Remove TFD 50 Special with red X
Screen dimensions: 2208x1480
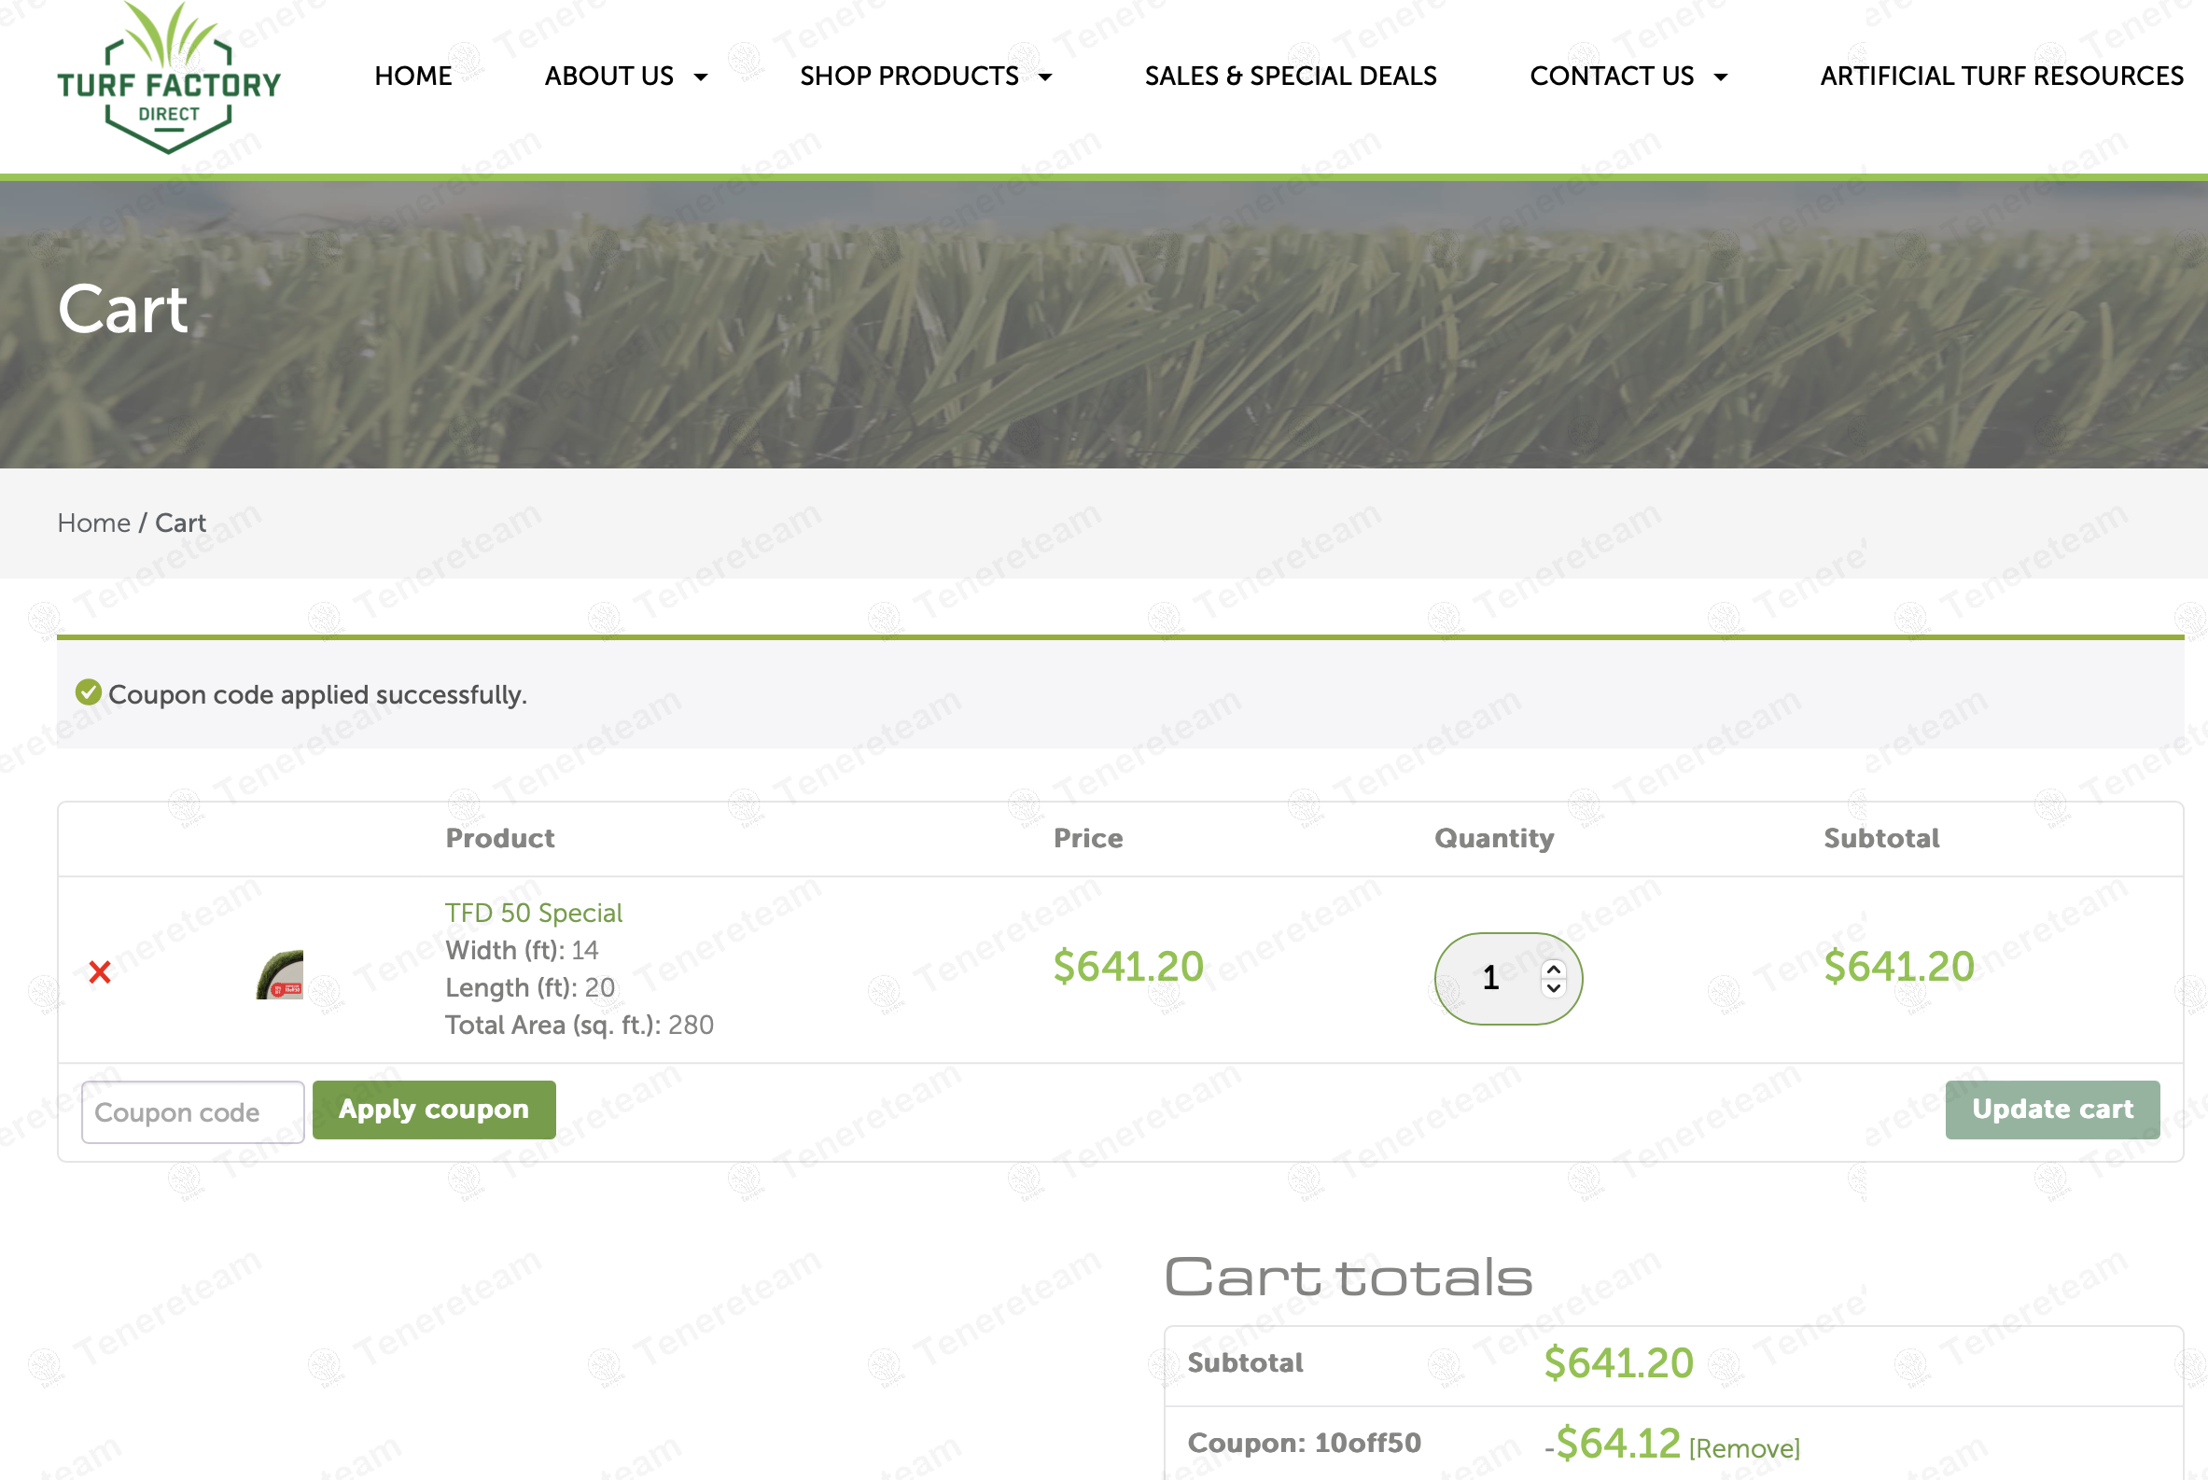click(100, 971)
